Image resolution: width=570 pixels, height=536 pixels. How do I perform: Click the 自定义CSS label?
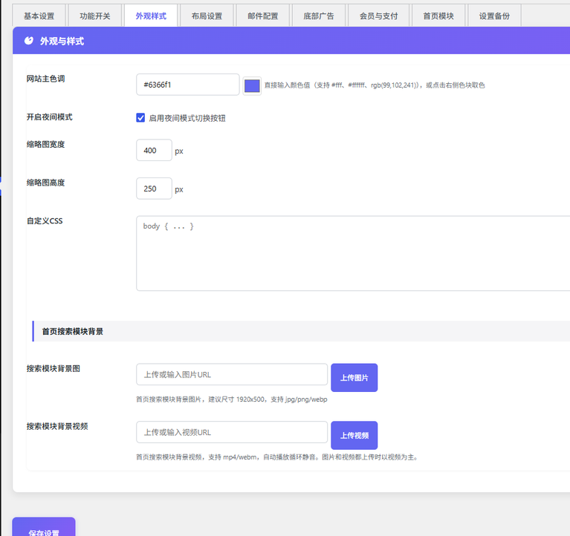(x=45, y=220)
